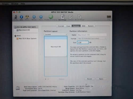Click the Convert toolbar icon
The width and height of the screenshot is (133, 99).
pos(71,17)
